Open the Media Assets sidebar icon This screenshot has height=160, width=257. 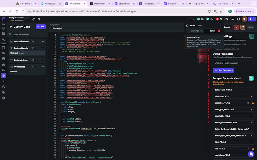(x=3, y=70)
